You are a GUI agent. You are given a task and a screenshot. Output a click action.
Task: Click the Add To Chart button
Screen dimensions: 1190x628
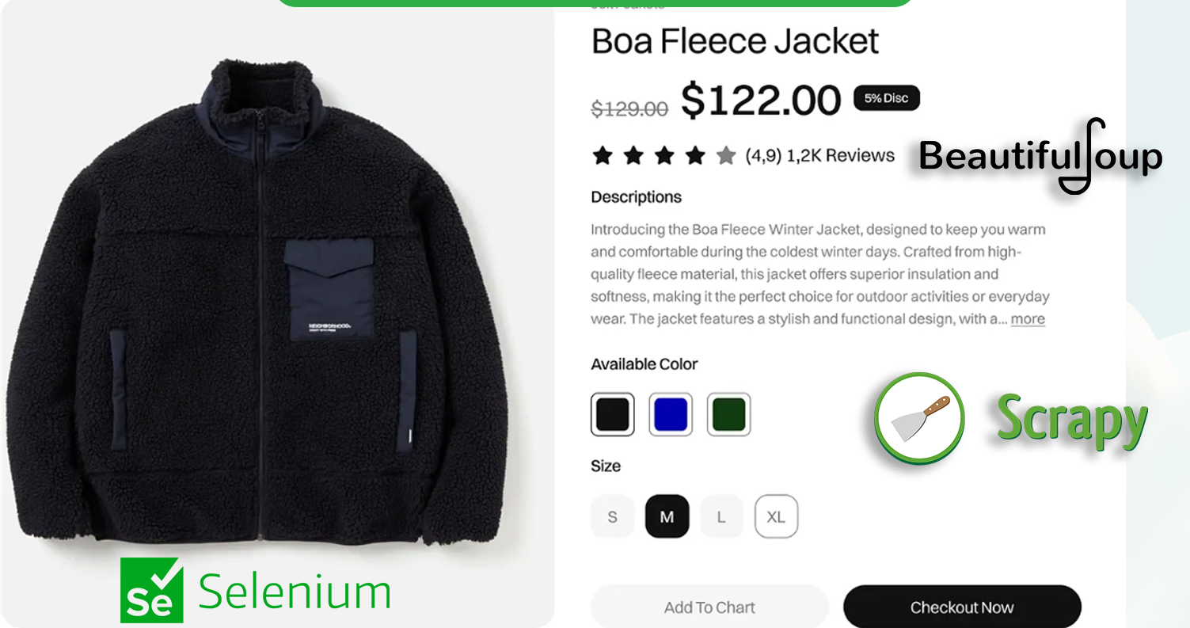tap(709, 607)
